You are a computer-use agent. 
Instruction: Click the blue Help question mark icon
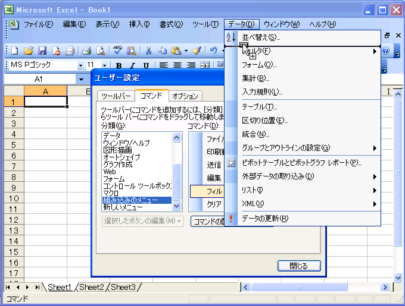pos(385,51)
